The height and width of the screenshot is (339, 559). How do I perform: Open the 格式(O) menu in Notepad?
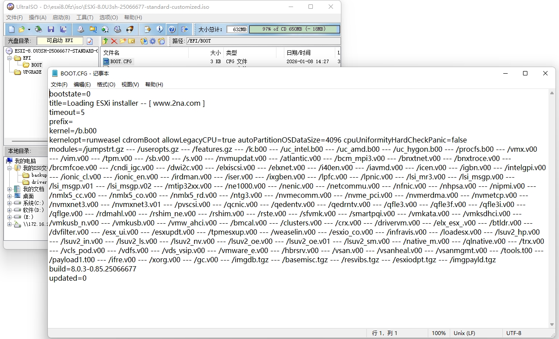106,84
